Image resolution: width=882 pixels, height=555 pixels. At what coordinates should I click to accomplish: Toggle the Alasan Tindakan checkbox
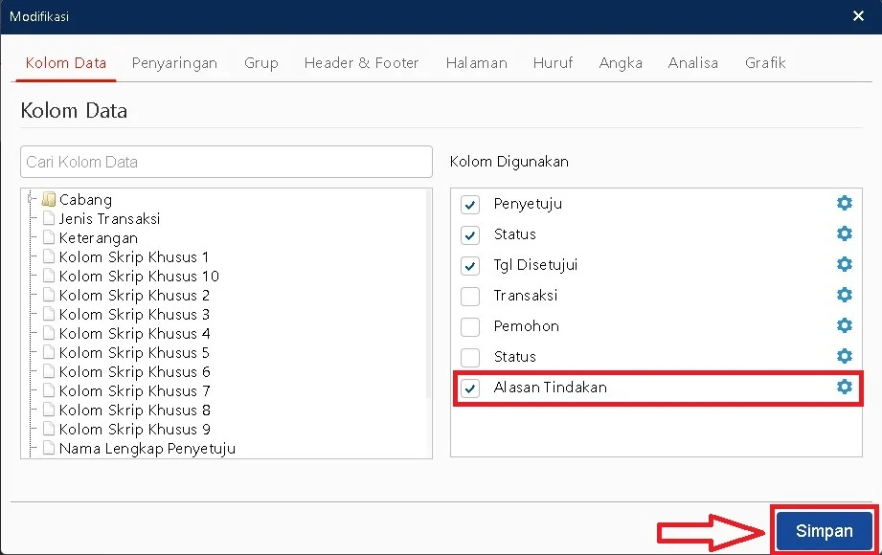(x=470, y=388)
